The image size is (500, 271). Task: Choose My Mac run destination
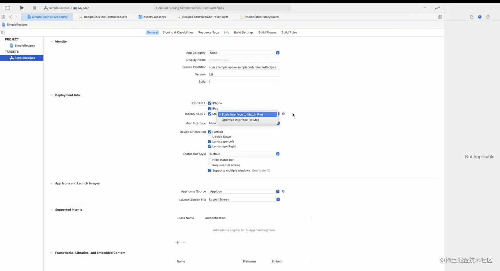click(81, 8)
